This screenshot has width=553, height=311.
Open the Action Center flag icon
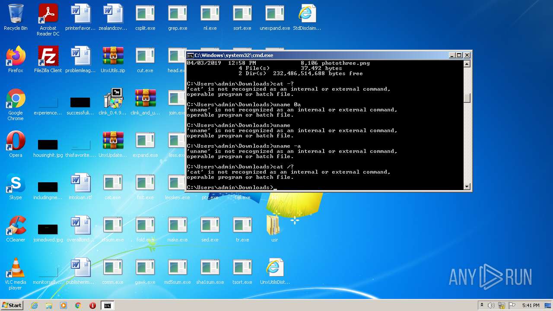coord(512,305)
